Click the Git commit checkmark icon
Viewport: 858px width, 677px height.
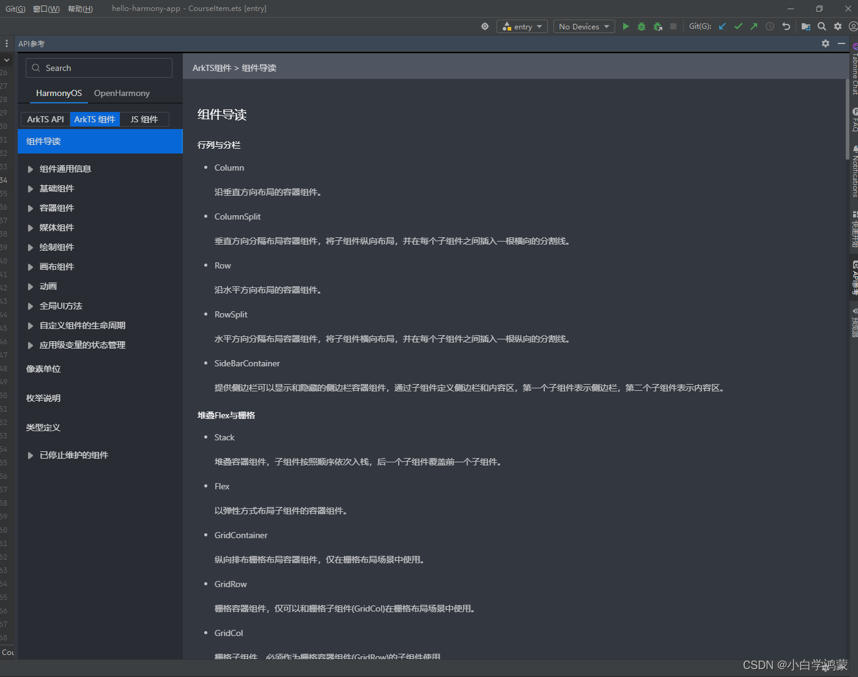(x=738, y=26)
